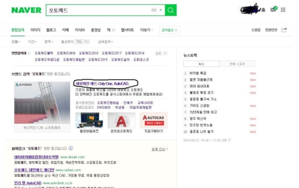The width and height of the screenshot is (299, 188).
Task: Open news topic 민주당 한국노총
Action: pyautogui.click(x=201, y=125)
